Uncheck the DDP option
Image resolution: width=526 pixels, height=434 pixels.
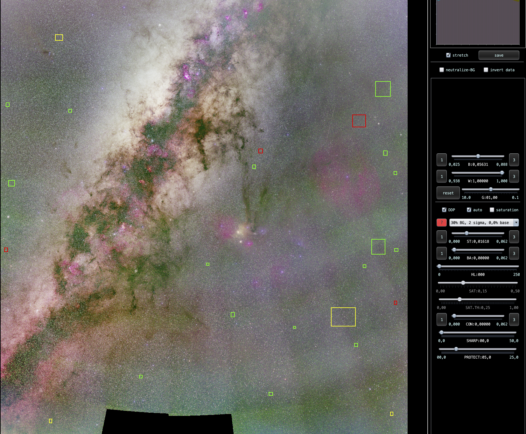[444, 210]
